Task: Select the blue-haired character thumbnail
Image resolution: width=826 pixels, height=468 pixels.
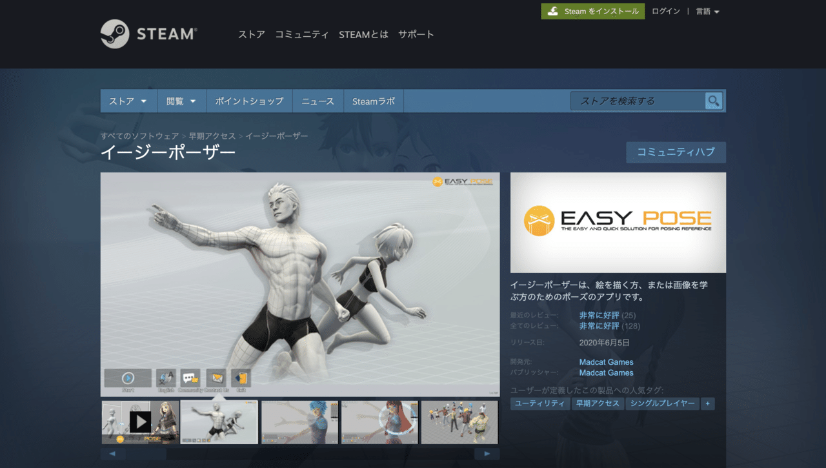Action: tap(300, 422)
